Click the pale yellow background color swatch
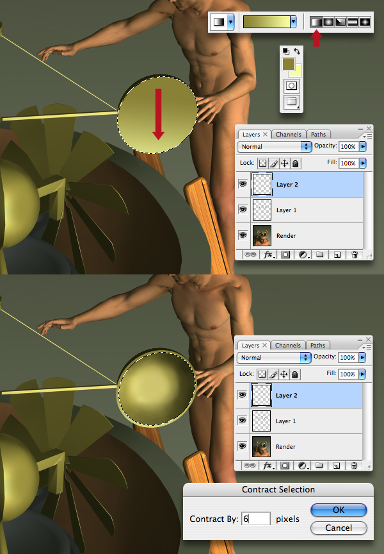Image resolution: width=384 pixels, height=554 pixels. click(297, 72)
